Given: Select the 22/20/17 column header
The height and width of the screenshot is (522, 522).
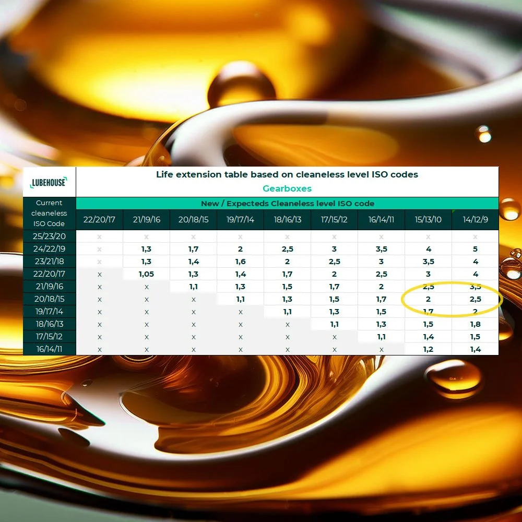Looking at the screenshot, I should pos(99,220).
